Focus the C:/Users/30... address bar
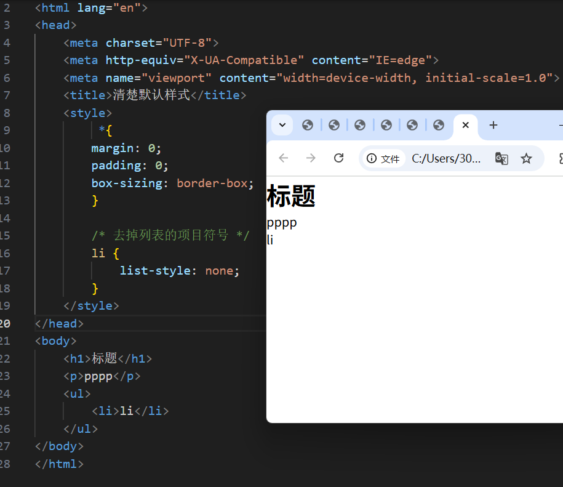This screenshot has height=487, width=563. coord(446,158)
